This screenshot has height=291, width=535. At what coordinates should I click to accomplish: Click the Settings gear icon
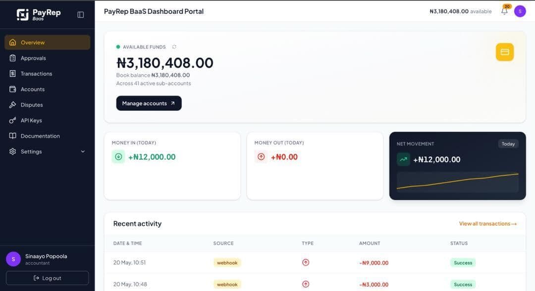12,151
